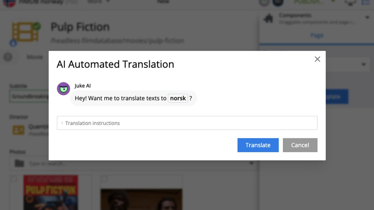This screenshot has width=374, height=210.
Task: Click the Components puzzle piece icon
Action: tap(269, 19)
